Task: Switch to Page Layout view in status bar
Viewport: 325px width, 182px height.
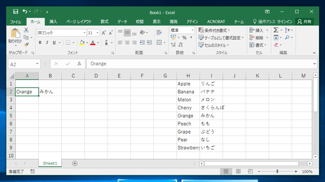Action: coord(238,171)
